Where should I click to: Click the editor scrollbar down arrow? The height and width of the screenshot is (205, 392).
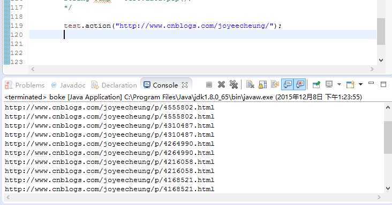click(x=381, y=60)
